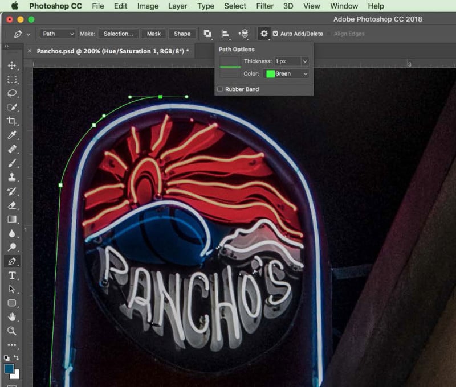The height and width of the screenshot is (387, 456).
Task: Open the Edit Toolbar three-dots menu
Action: (x=12, y=345)
